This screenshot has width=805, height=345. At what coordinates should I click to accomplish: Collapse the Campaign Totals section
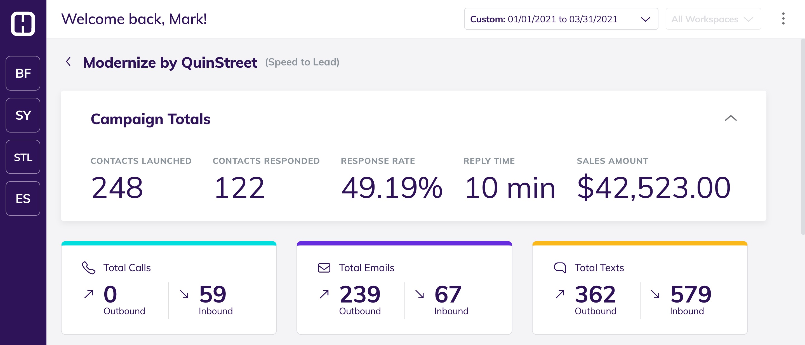[731, 118]
